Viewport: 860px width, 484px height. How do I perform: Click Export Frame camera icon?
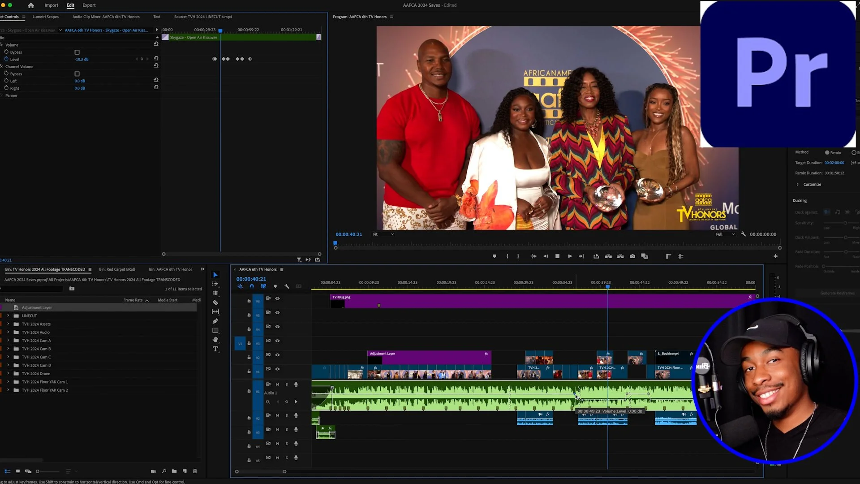(632, 256)
